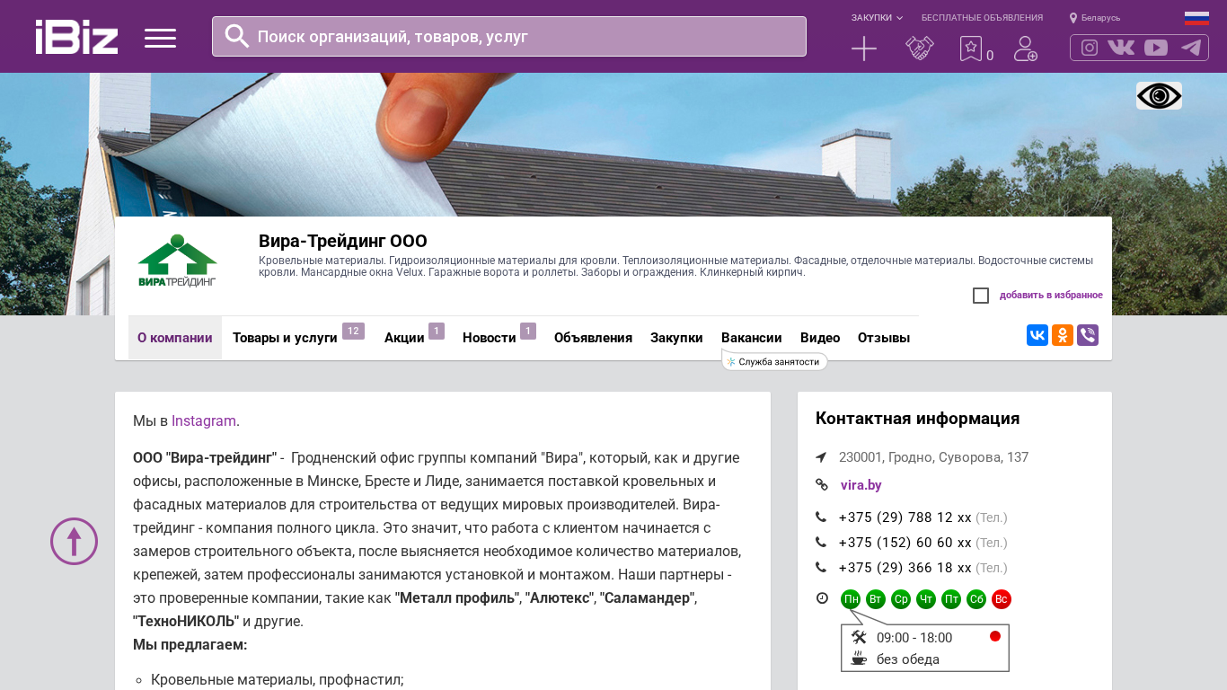
Task: Click phone icon beside +375 (152) 60
Action: coord(821,543)
